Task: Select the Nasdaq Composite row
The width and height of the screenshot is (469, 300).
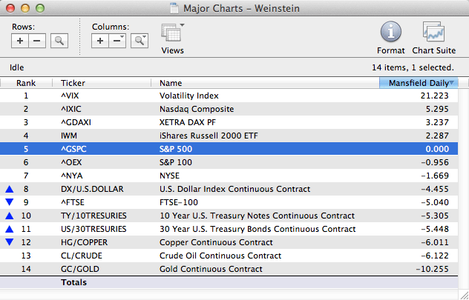Action: tap(223, 109)
